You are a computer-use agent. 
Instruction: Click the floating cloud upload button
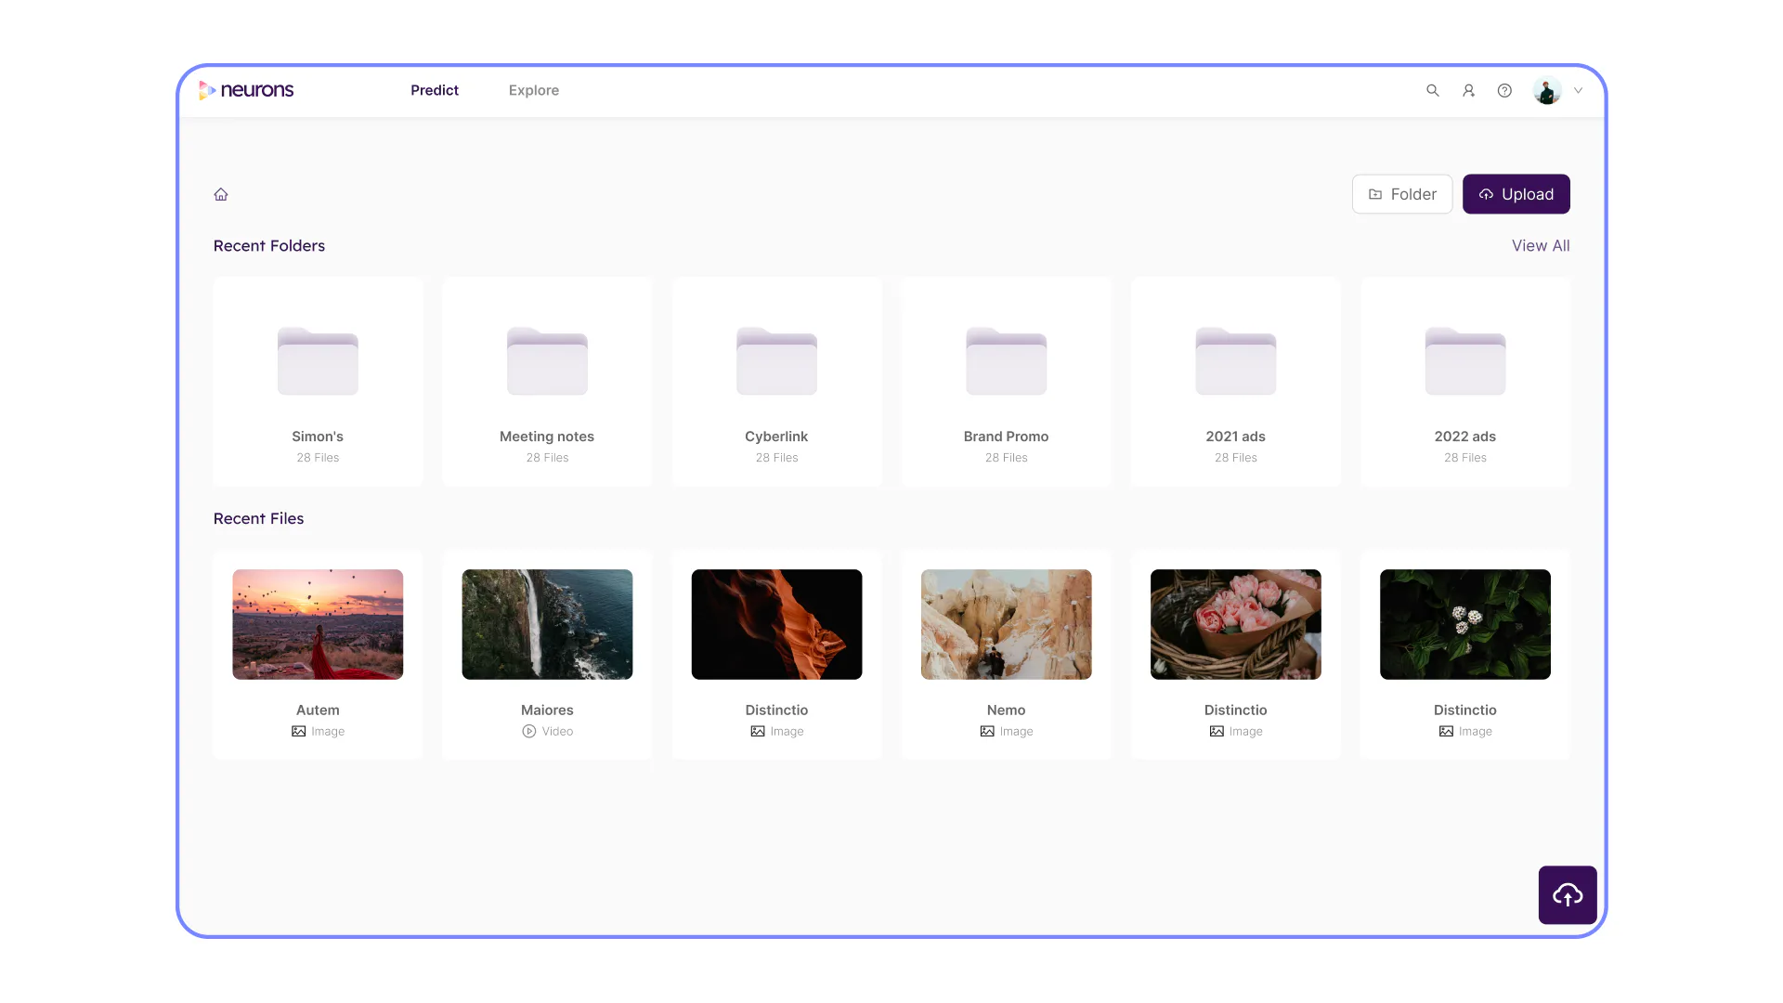coord(1568,895)
